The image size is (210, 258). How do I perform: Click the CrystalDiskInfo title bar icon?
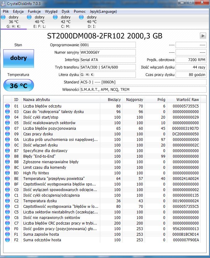3,3
